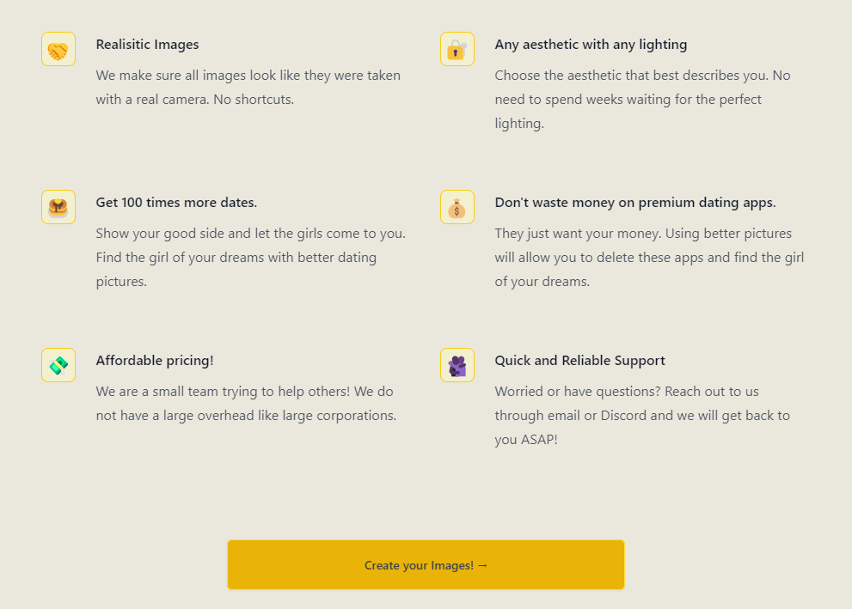Click the handshake icon beside Realisitic Images
Viewport: 852px width, 609px height.
pyautogui.click(x=58, y=50)
